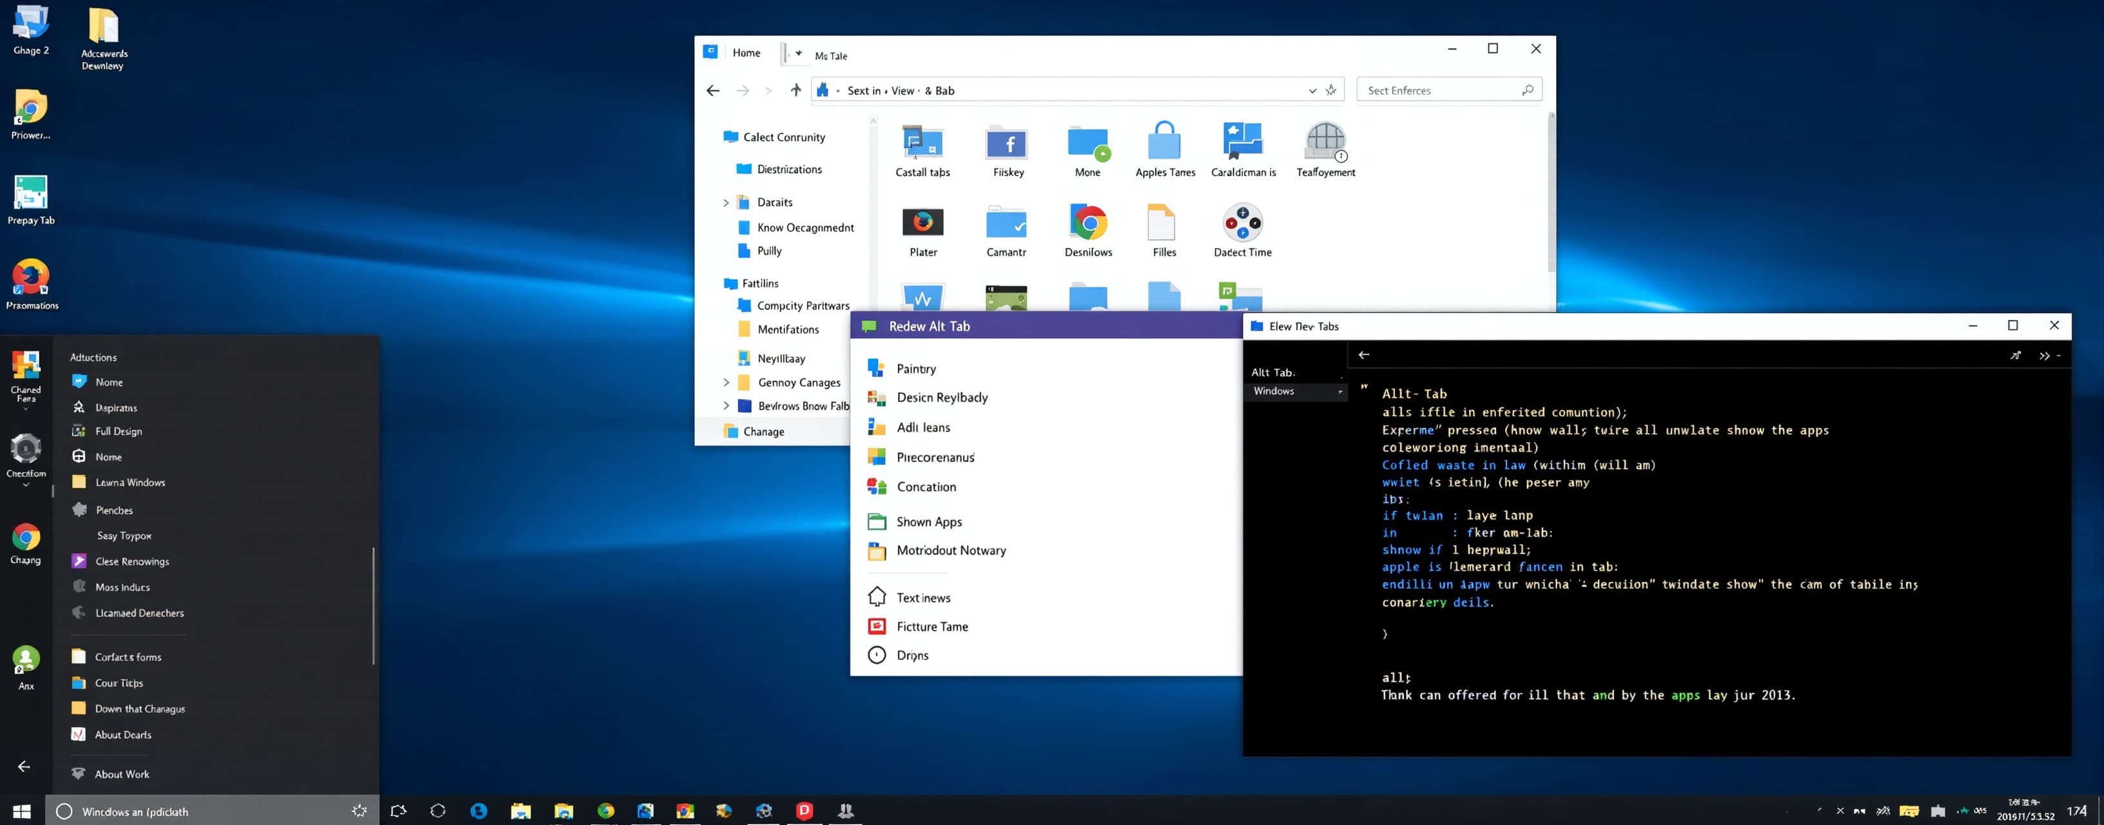Click the pin icon in Elew Nev Tabs window
2104x825 pixels.
(2016, 355)
